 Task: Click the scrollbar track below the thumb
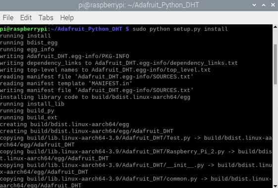tap(276, 133)
